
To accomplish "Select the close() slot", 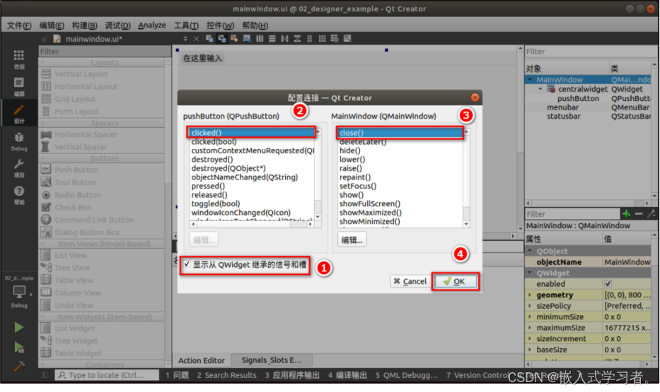I will tap(400, 133).
